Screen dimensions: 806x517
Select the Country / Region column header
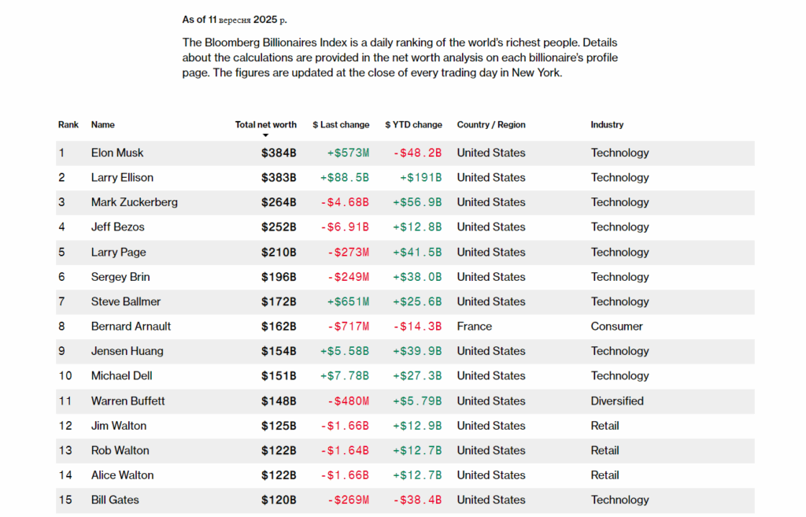click(491, 124)
